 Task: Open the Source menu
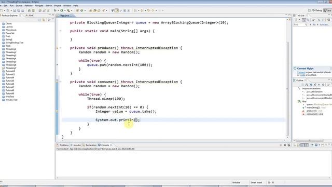click(19, 6)
